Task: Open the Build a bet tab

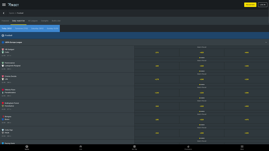Action: tap(56, 21)
